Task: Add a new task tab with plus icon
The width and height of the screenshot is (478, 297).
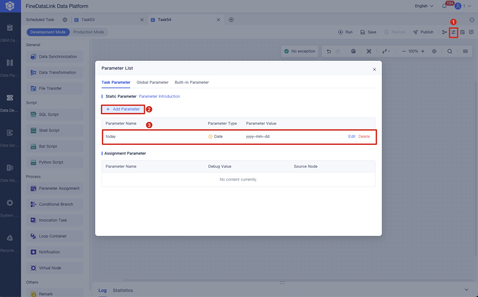Action: [x=231, y=20]
